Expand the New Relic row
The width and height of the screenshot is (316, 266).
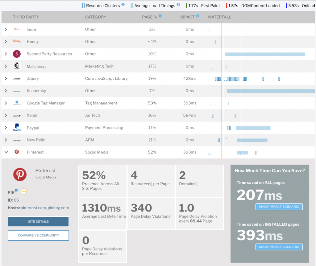6,140
